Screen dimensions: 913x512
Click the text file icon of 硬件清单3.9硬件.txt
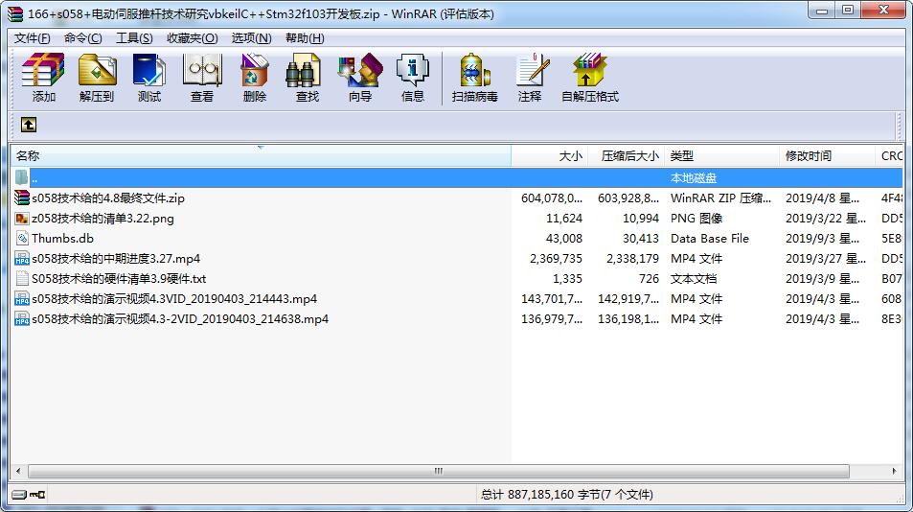coord(22,278)
